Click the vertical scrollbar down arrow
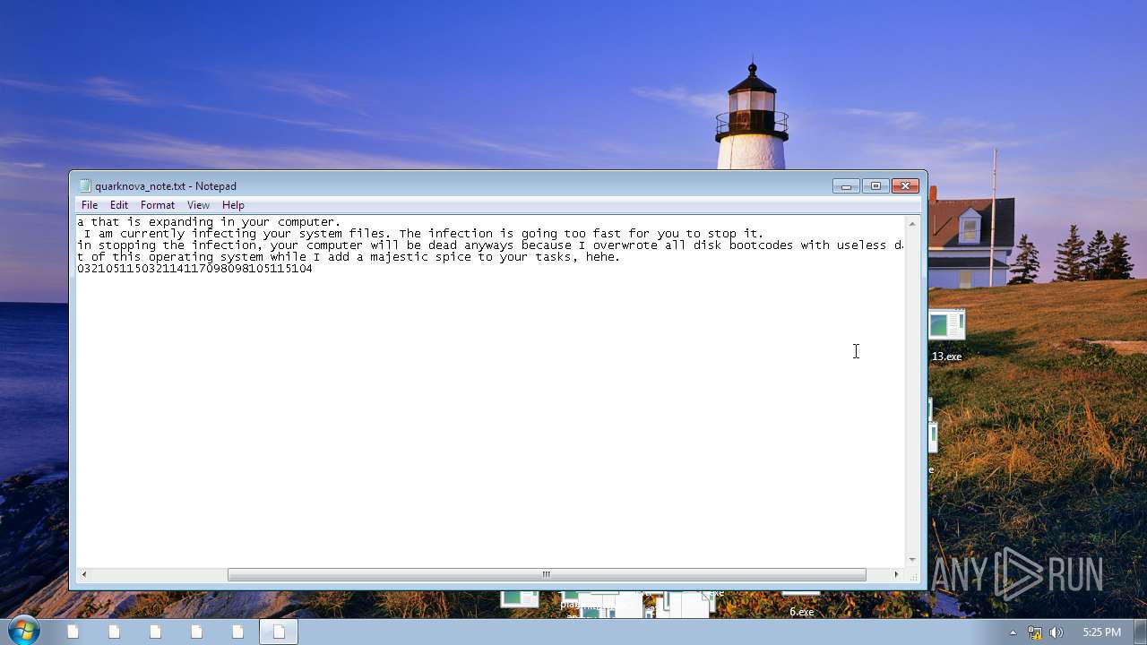Viewport: 1147px width, 645px height. (x=912, y=560)
